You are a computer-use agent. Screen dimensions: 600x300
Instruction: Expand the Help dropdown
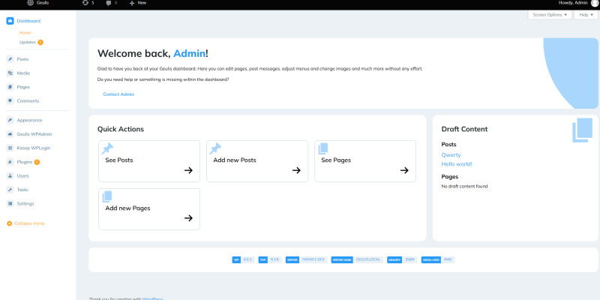586,14
